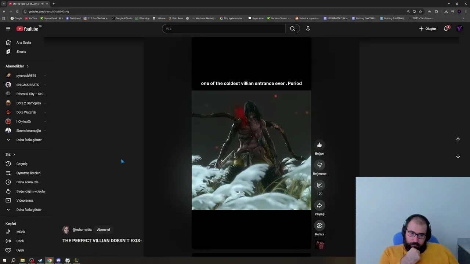Open browser extensions puzzle icon
This screenshot has width=470, height=264.
pos(436,11)
